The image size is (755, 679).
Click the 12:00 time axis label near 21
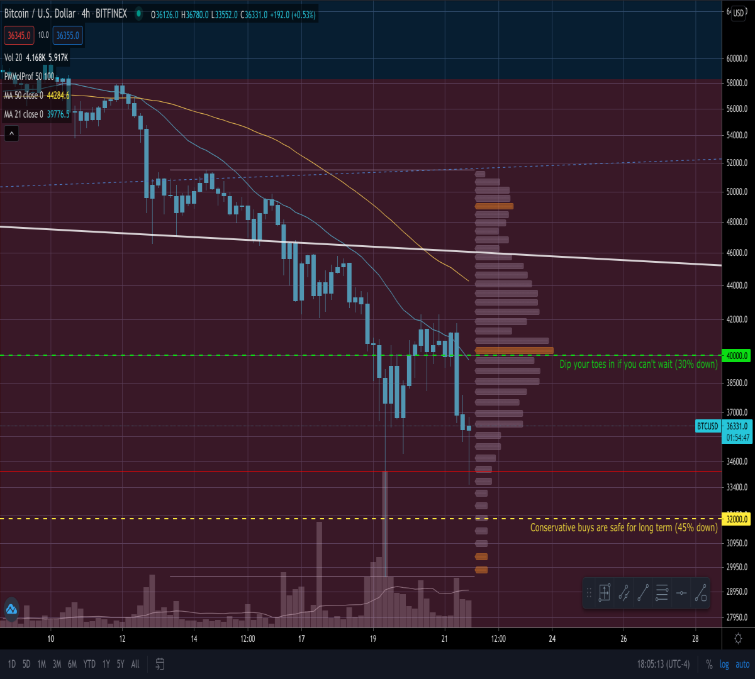(x=498, y=639)
